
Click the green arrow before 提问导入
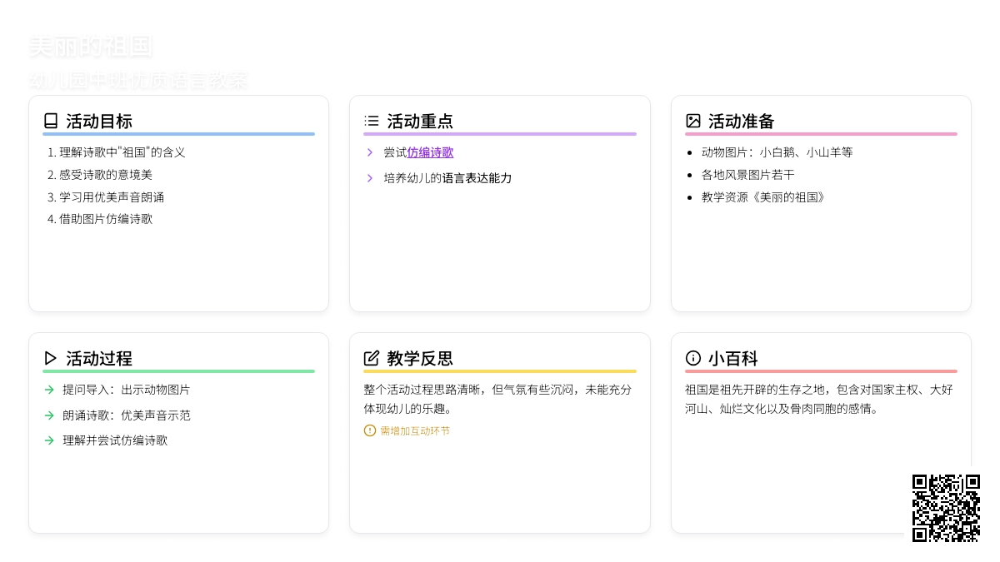click(50, 390)
